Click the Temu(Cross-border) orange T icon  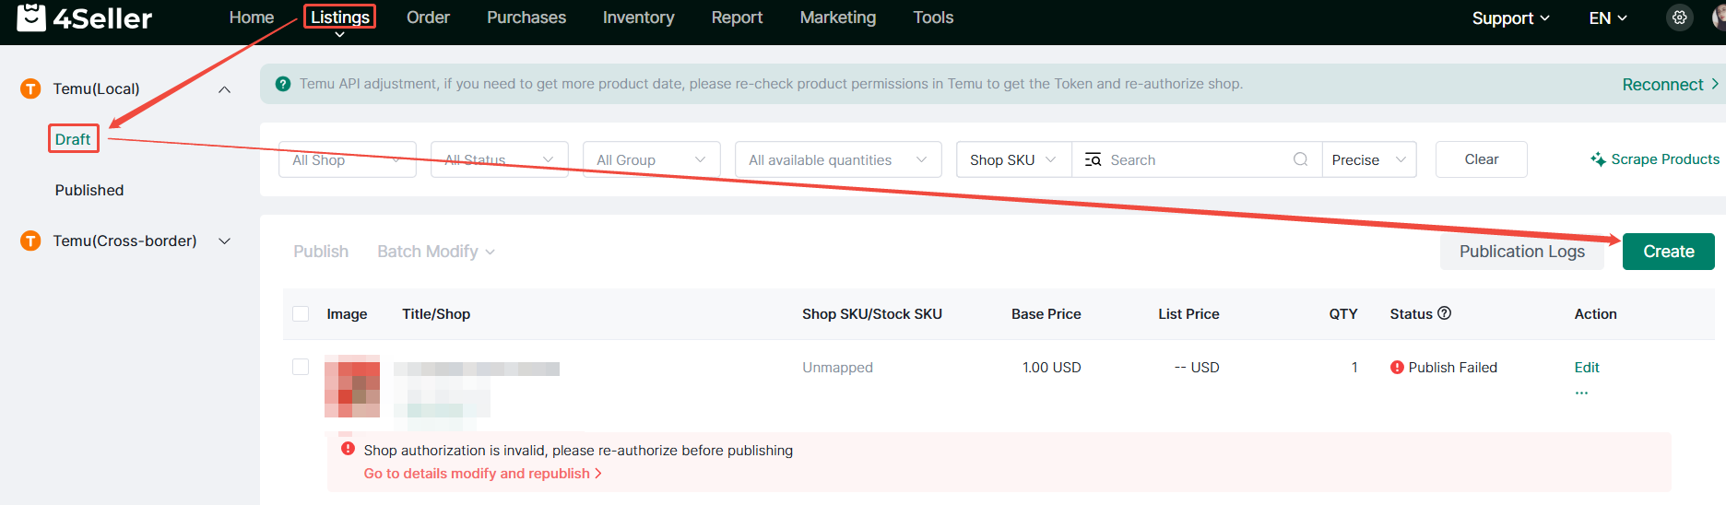click(30, 241)
